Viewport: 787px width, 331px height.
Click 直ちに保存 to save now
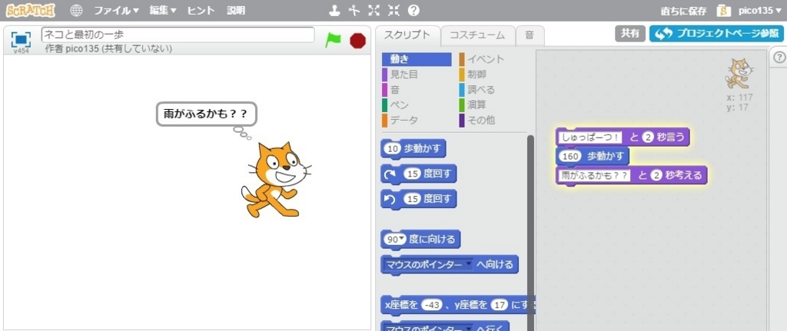pyautogui.click(x=683, y=11)
